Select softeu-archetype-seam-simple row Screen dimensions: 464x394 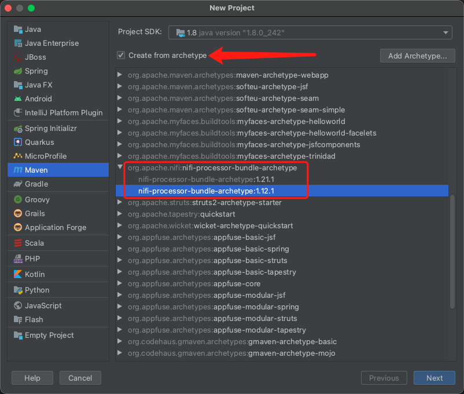282,110
